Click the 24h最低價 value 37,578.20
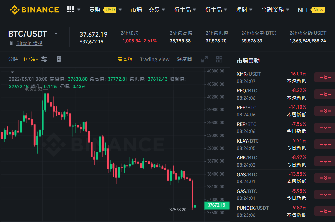Screen dimensions: 335x222 coord(216,41)
